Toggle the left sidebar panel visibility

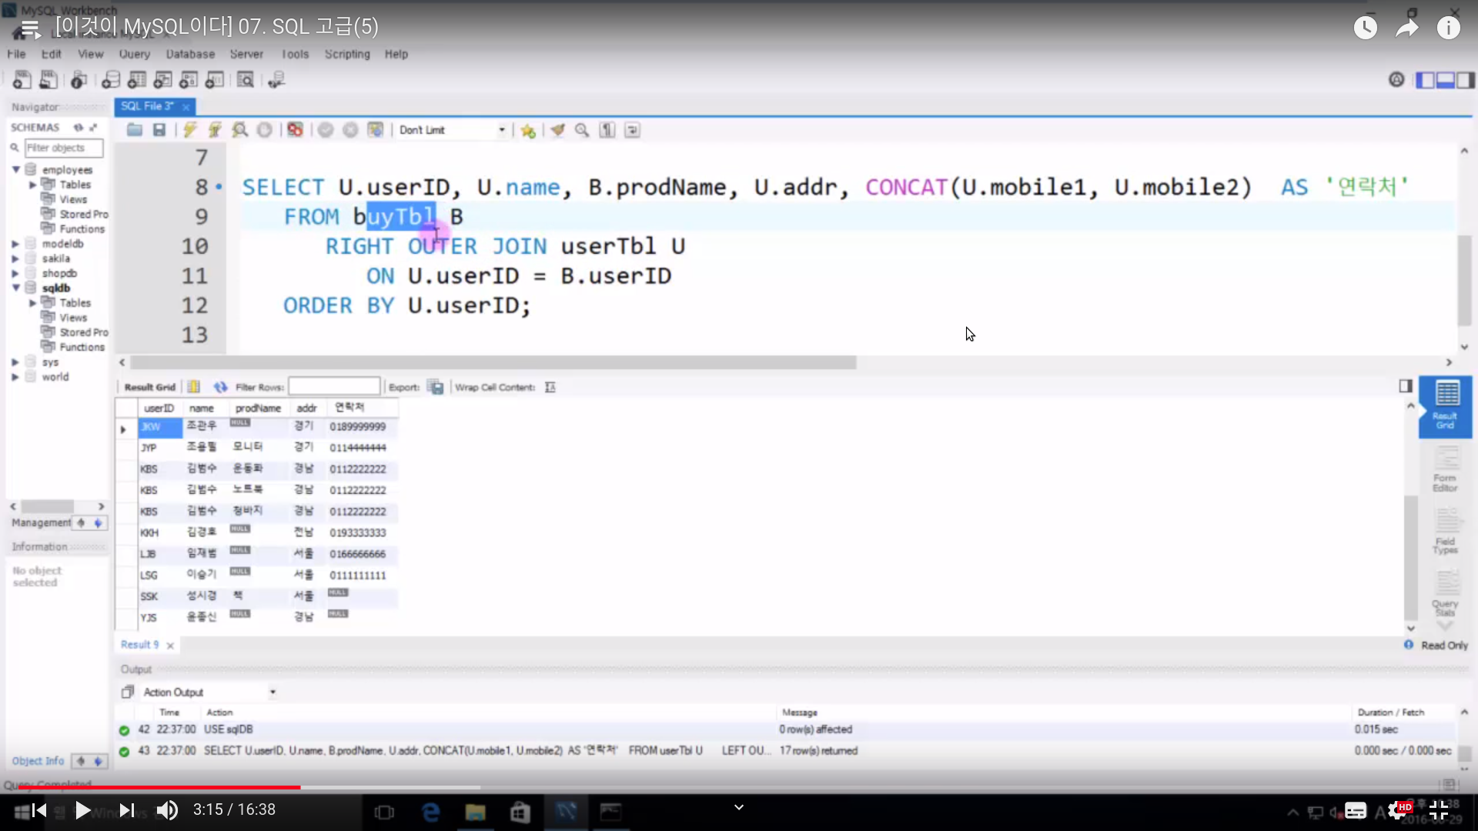1425,80
